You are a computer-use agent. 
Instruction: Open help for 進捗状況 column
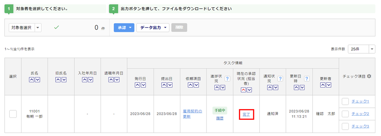pyautogui.click(x=227, y=79)
